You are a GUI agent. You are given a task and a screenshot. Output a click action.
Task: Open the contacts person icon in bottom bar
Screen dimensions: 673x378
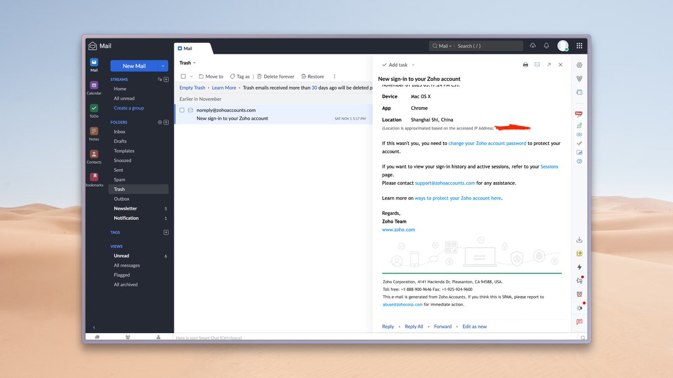(158, 337)
